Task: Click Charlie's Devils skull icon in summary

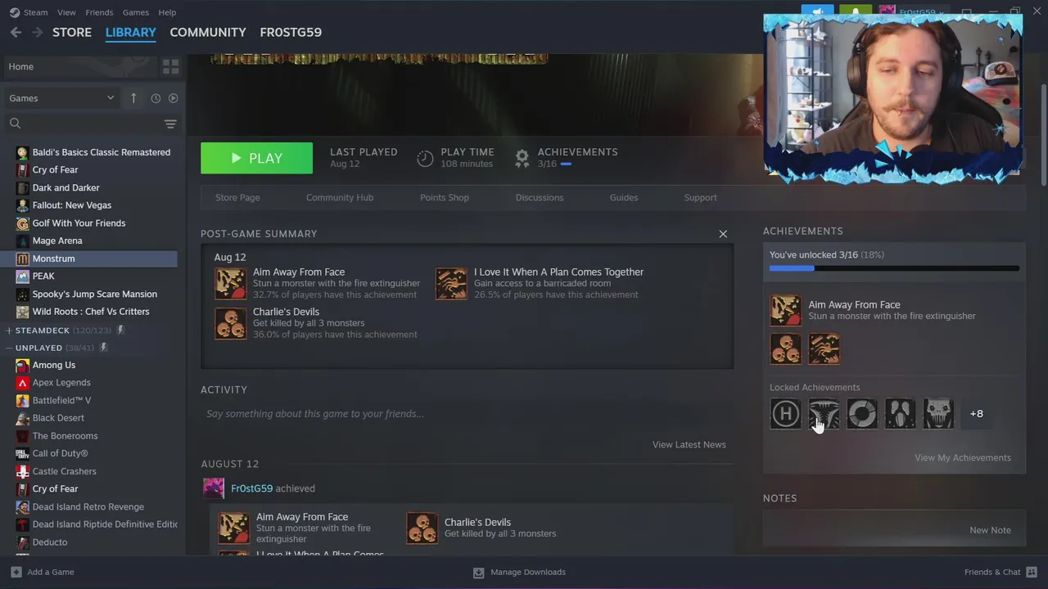Action: [230, 323]
